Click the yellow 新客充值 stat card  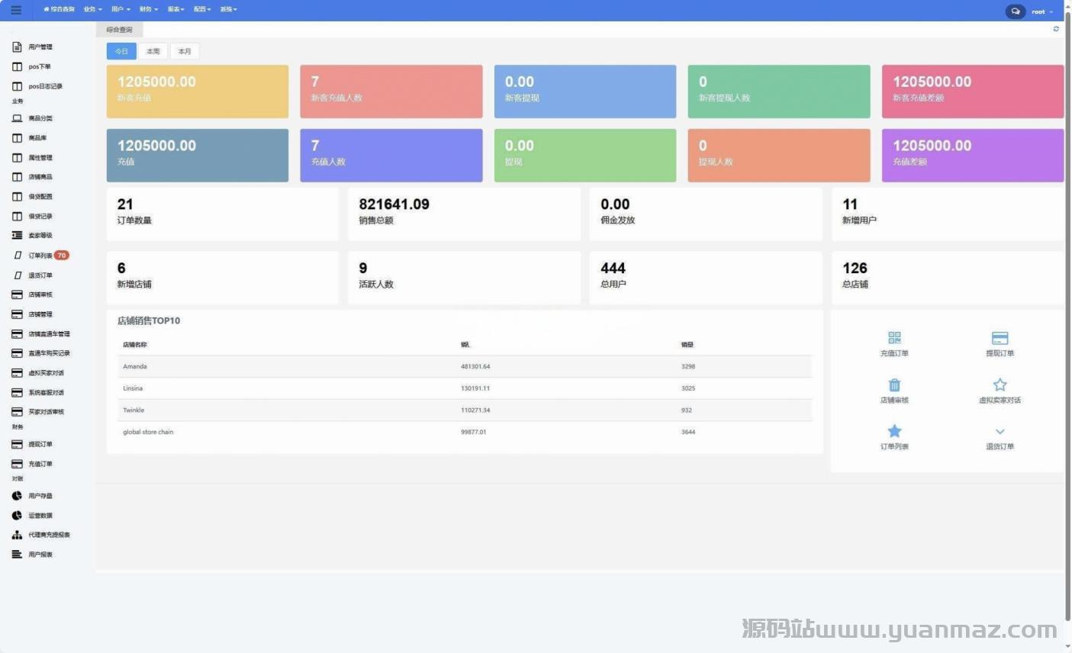tap(198, 92)
